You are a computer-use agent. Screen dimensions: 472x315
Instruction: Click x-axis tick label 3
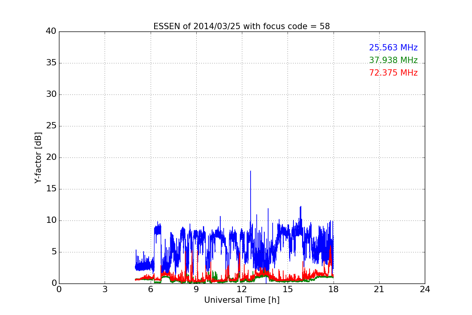(x=105, y=289)
